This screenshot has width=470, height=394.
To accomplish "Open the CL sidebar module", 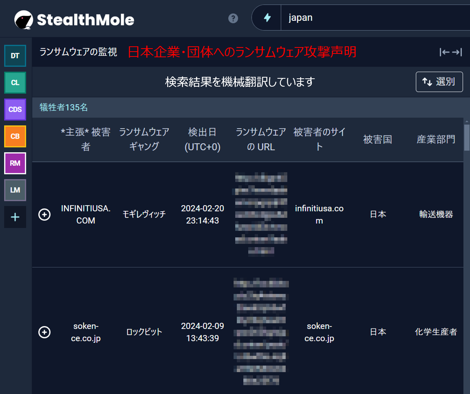I will pos(15,82).
